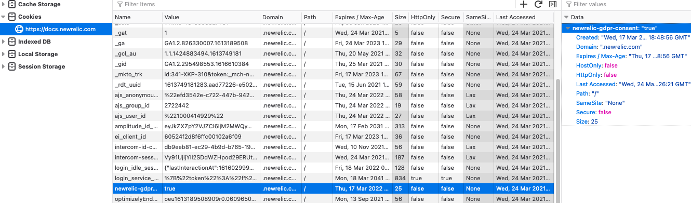Expand the Indexed DB tree node
Image resolution: width=691 pixels, height=203 pixels.
click(x=4, y=42)
